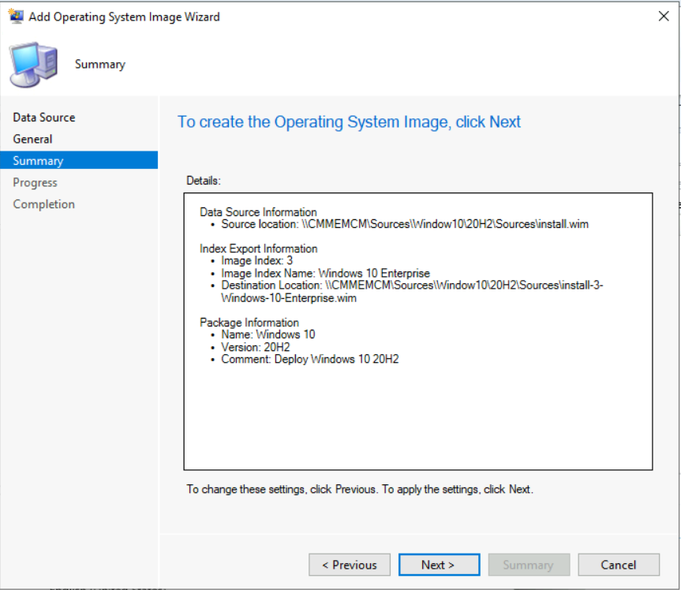The width and height of the screenshot is (681, 590).
Task: Click the 'Data Source Information' heading
Action: (258, 212)
